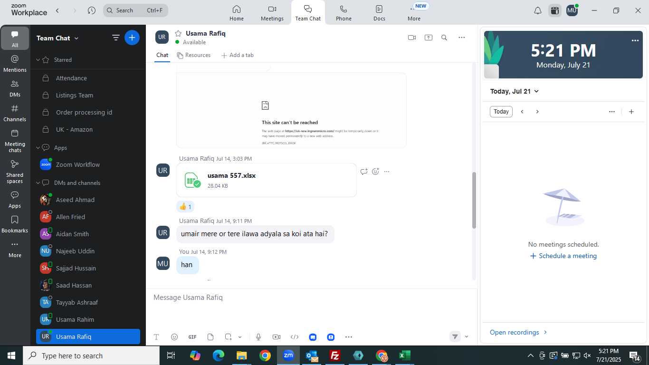The image size is (649, 365).
Task: Open the notifications bell
Action: tap(538, 10)
